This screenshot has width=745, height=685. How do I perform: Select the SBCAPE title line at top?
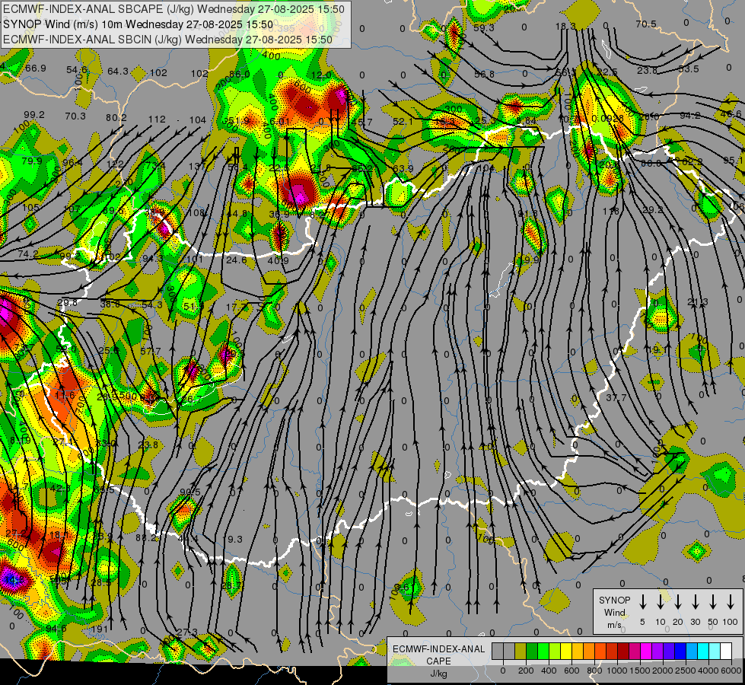174,9
